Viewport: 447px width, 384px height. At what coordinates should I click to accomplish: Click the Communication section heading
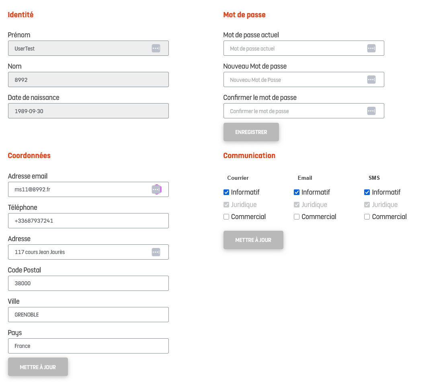tap(249, 156)
